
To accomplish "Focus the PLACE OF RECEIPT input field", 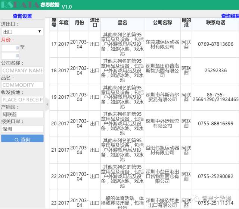I will tap(22, 100).
